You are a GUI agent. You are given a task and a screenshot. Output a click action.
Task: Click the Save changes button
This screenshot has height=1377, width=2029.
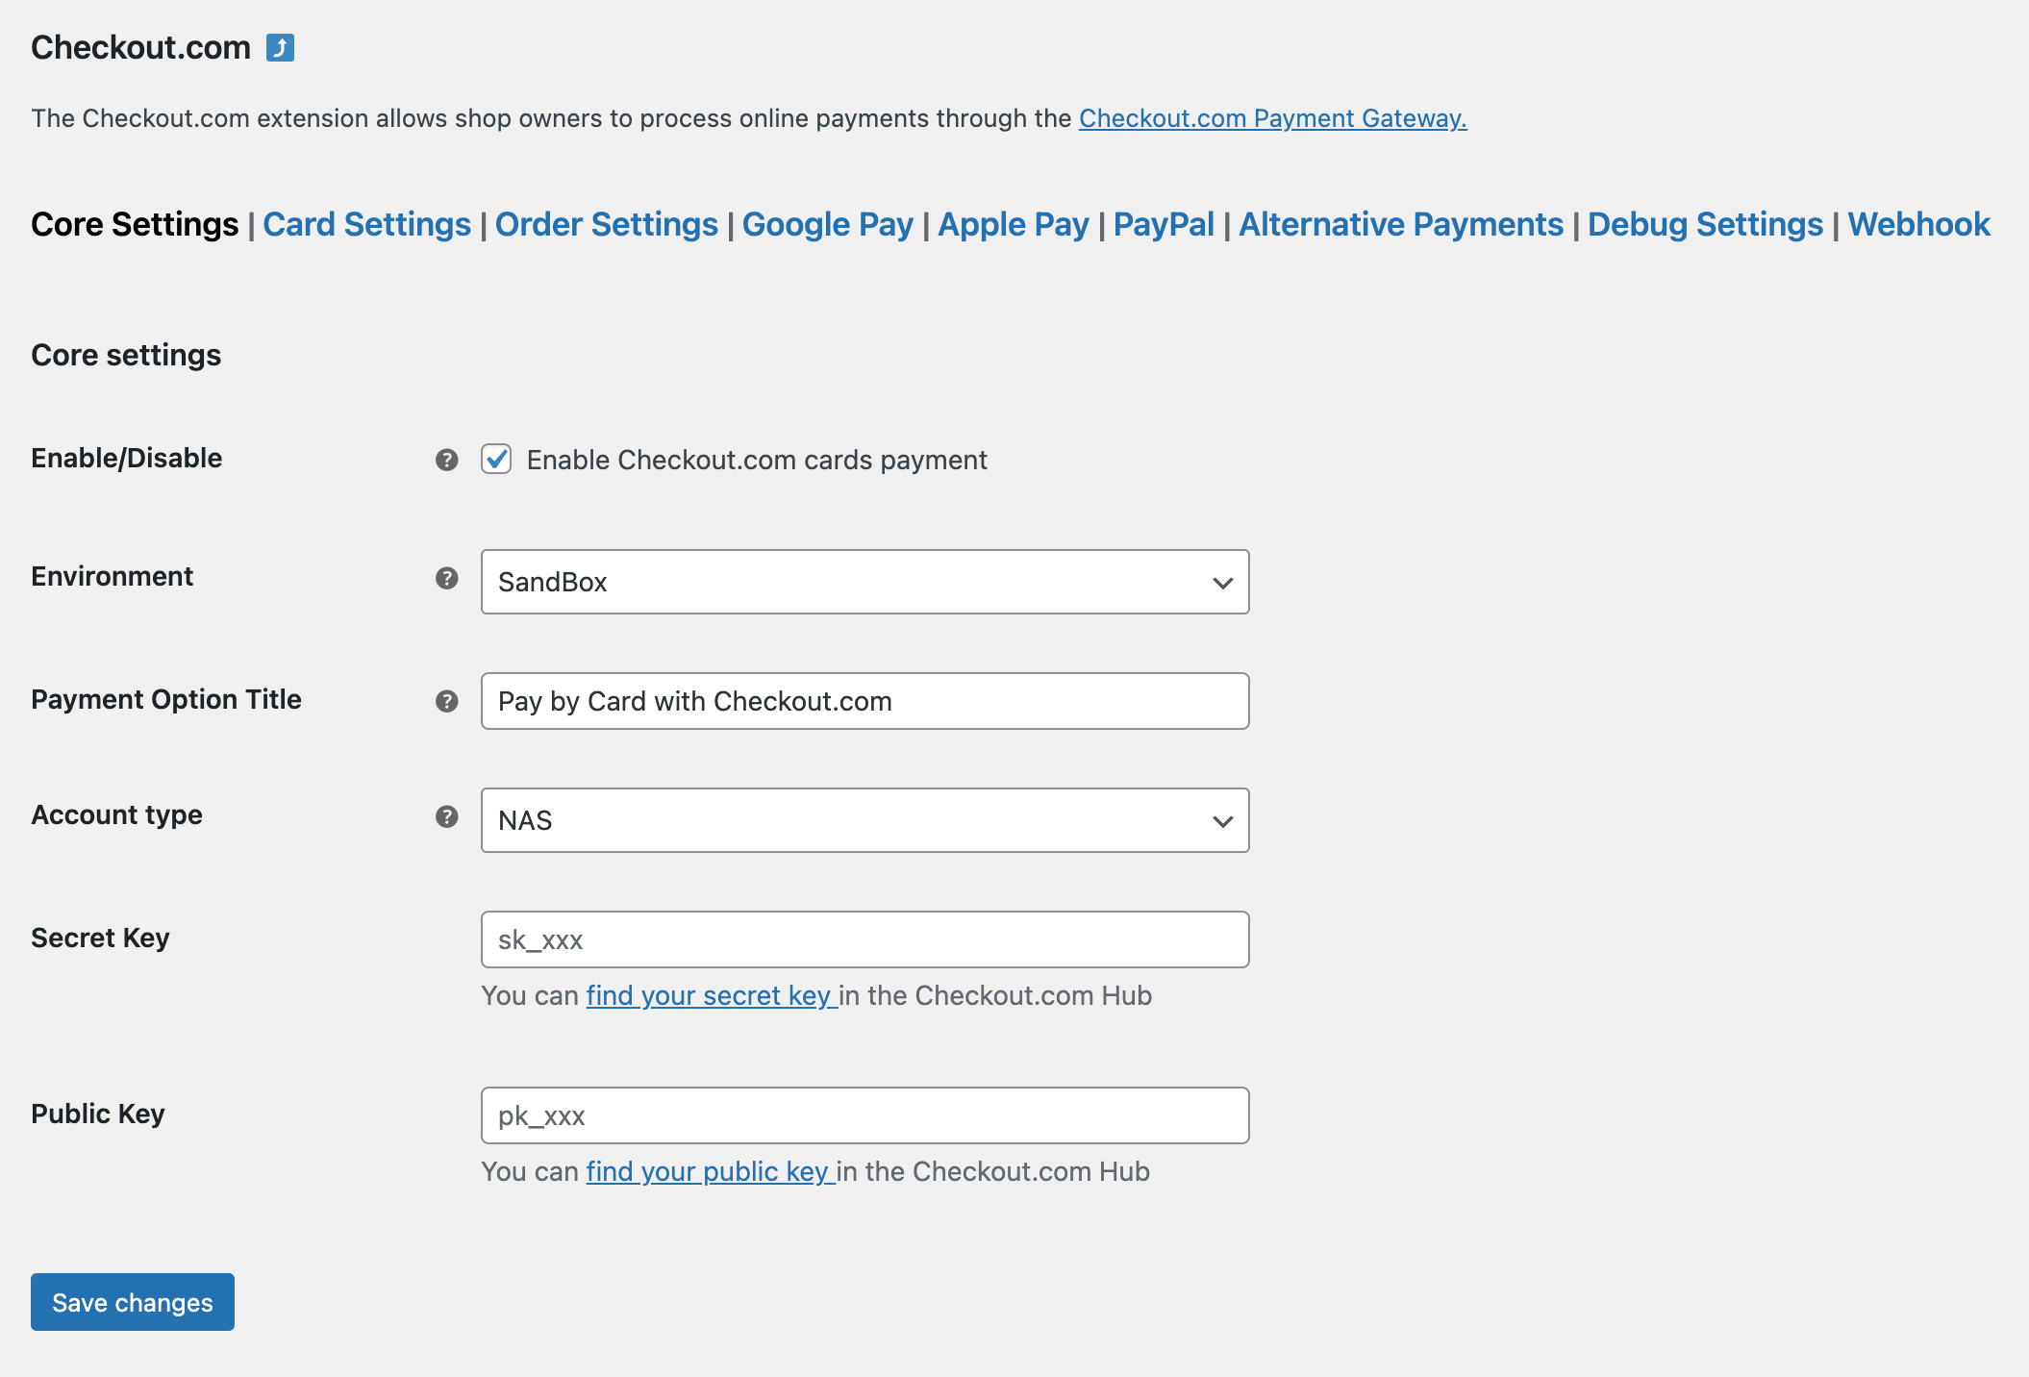pos(133,1302)
